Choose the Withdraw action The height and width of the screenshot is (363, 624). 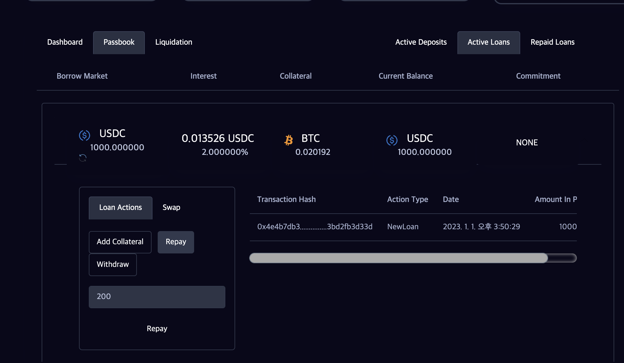[x=113, y=264]
